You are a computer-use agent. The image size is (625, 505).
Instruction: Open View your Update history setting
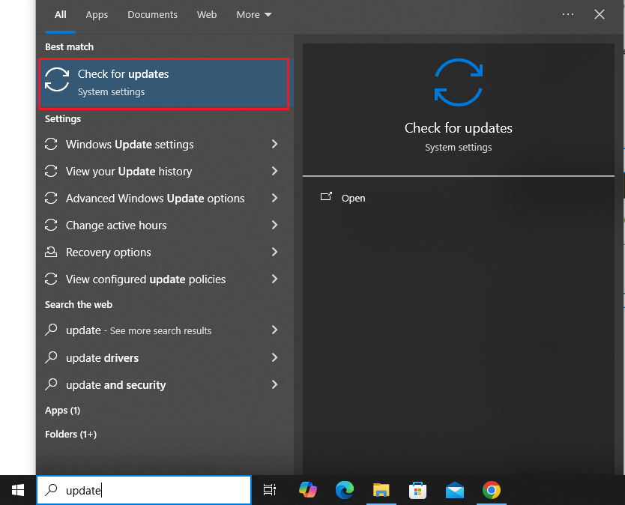(x=161, y=172)
